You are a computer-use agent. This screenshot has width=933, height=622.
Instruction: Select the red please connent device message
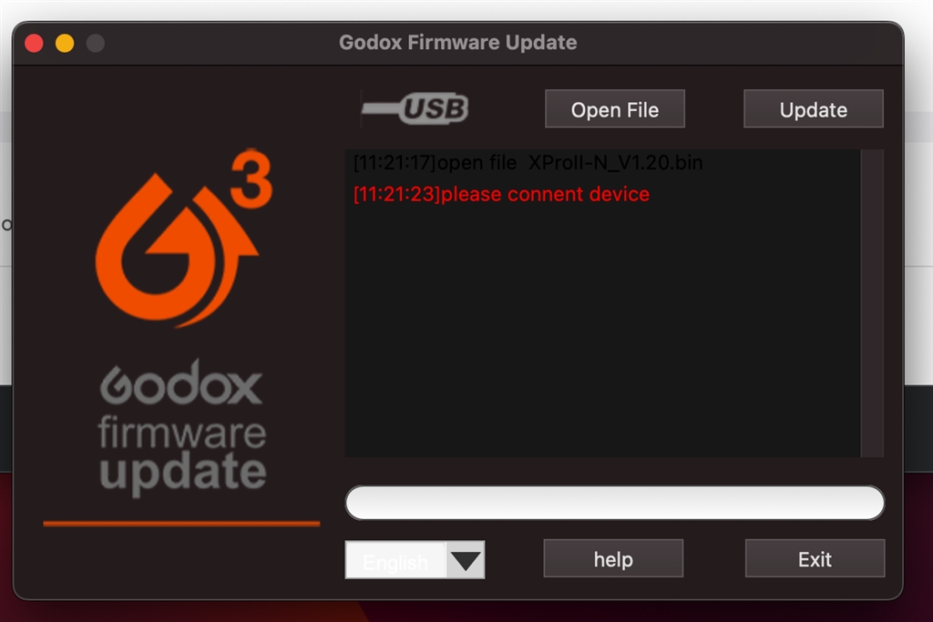pyautogui.click(x=502, y=194)
